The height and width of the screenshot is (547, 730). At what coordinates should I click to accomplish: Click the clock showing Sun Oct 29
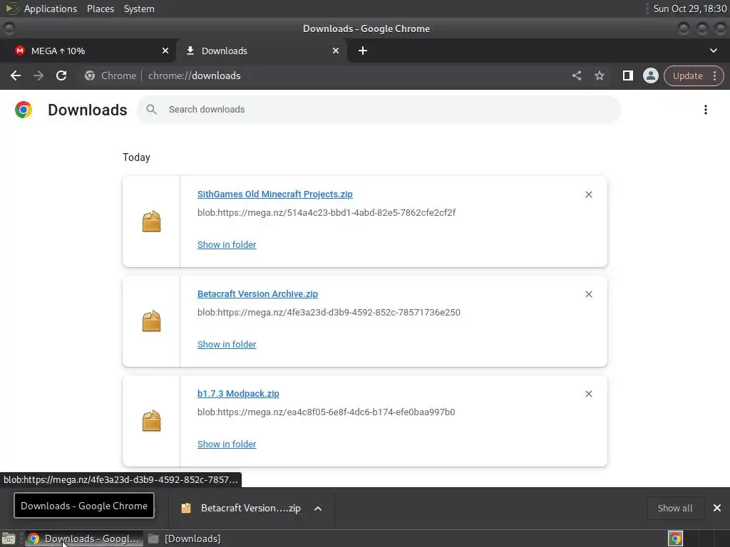(x=689, y=9)
